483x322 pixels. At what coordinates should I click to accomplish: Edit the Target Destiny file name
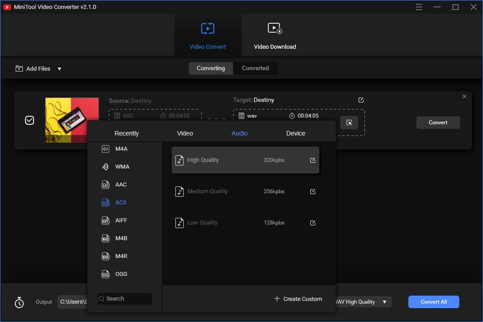coord(361,100)
